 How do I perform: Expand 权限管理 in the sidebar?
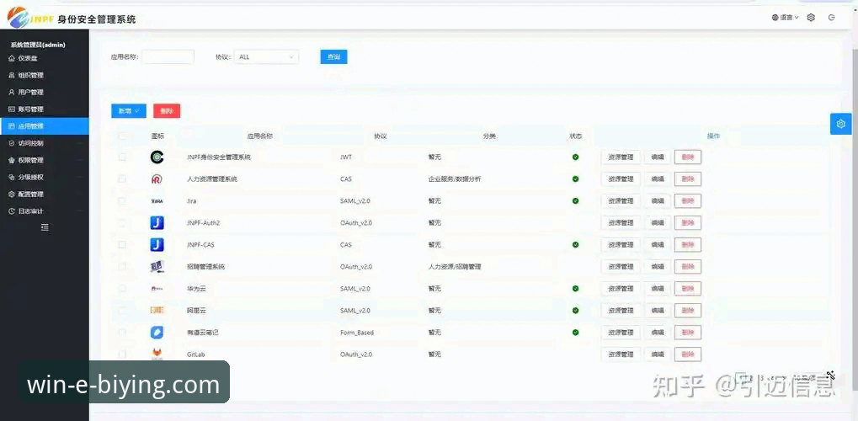click(x=45, y=161)
